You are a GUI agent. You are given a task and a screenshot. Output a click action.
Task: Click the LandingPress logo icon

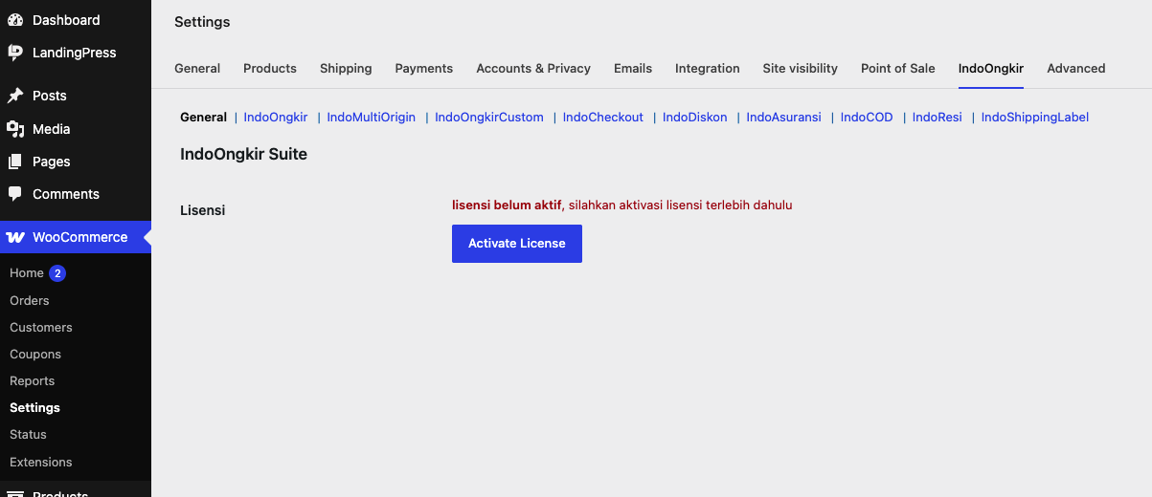(15, 53)
